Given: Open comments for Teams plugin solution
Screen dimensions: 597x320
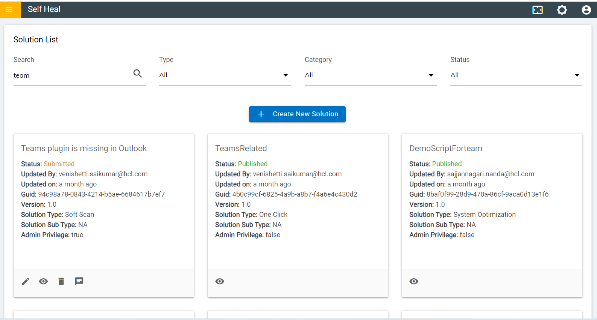Looking at the screenshot, I should [x=79, y=281].
